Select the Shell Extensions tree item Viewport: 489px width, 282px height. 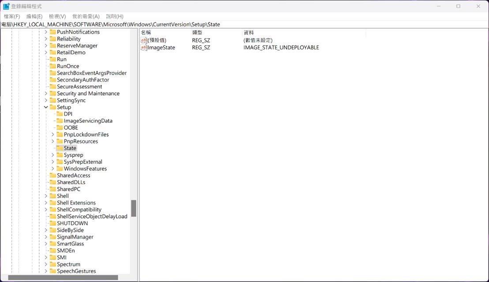76,203
